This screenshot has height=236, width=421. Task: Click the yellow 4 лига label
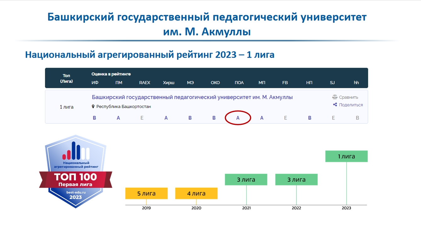point(196,193)
